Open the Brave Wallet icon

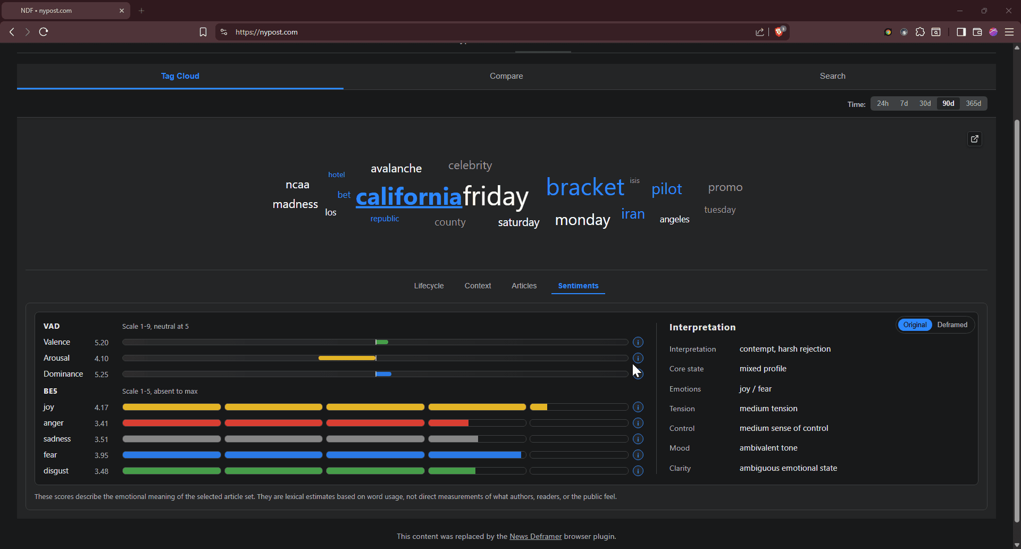pos(977,32)
